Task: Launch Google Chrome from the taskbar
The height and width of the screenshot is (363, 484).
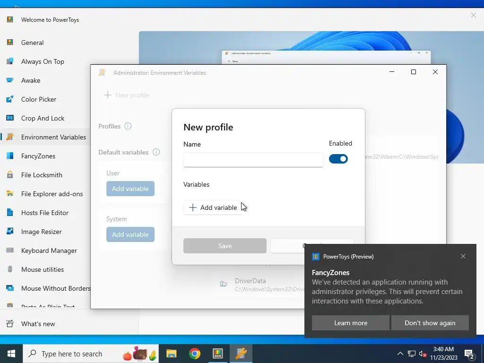Action: (194, 354)
